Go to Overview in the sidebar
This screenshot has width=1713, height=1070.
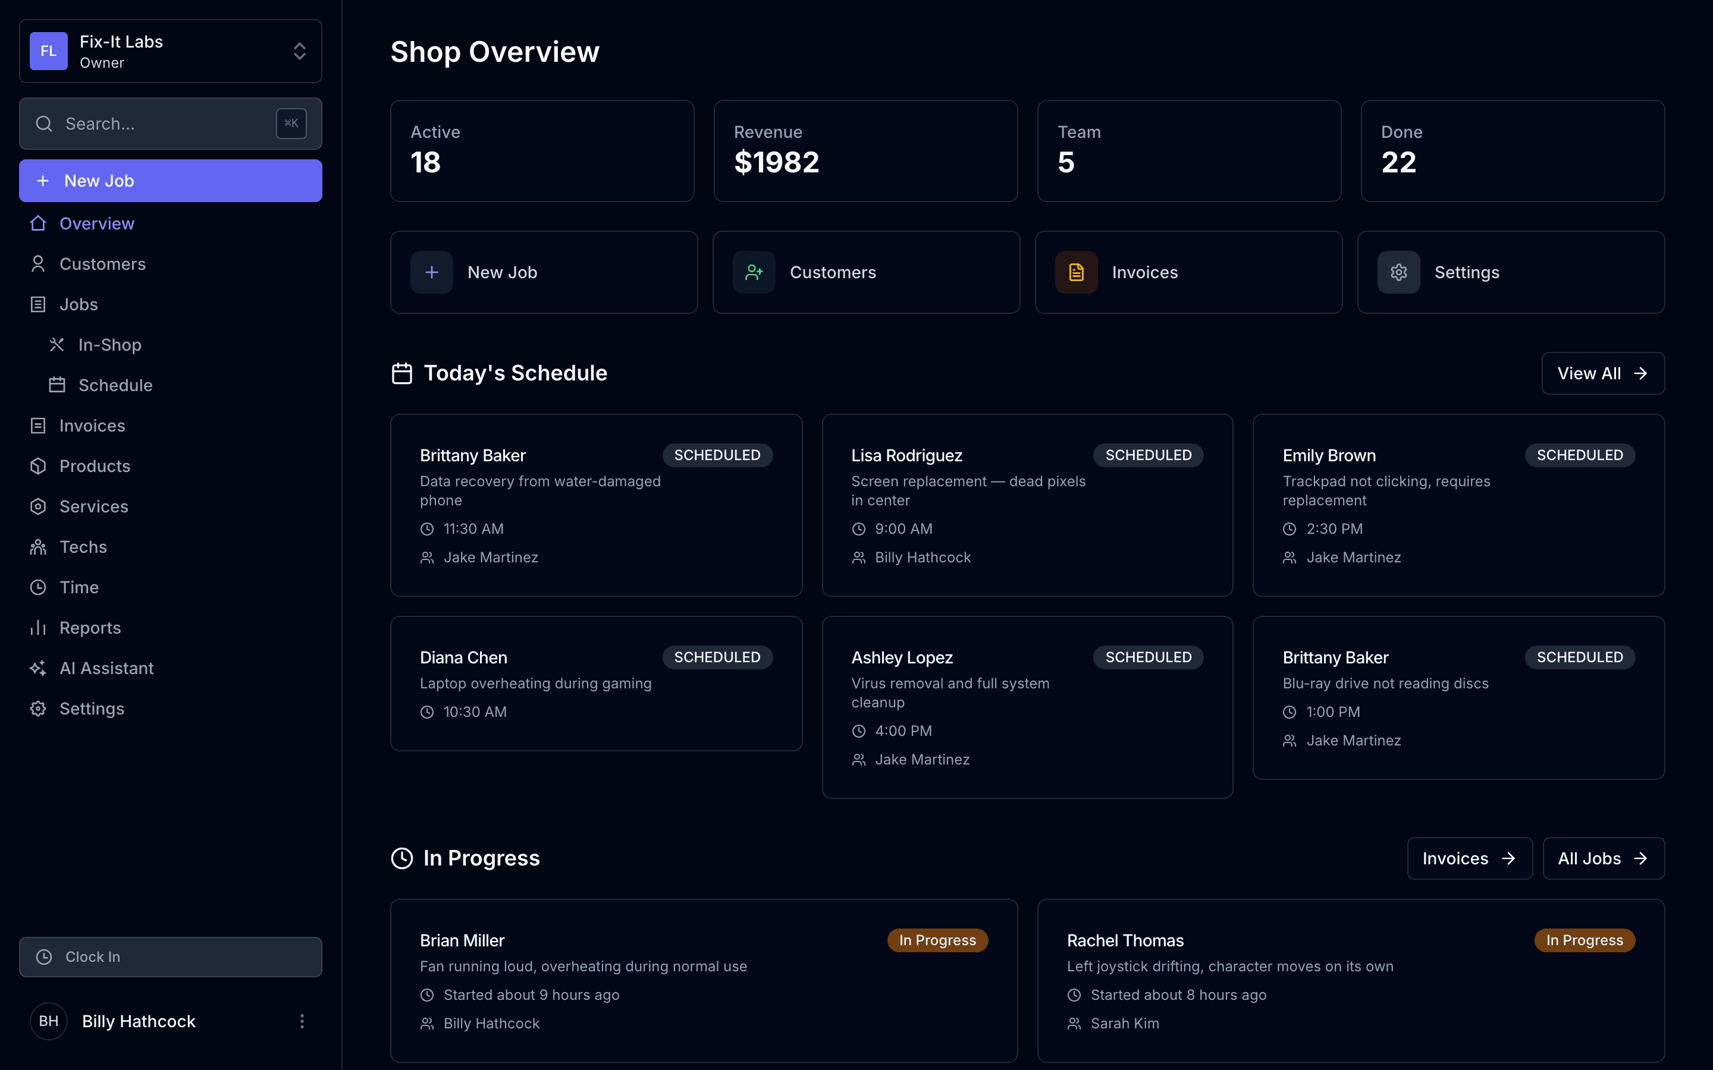point(96,223)
